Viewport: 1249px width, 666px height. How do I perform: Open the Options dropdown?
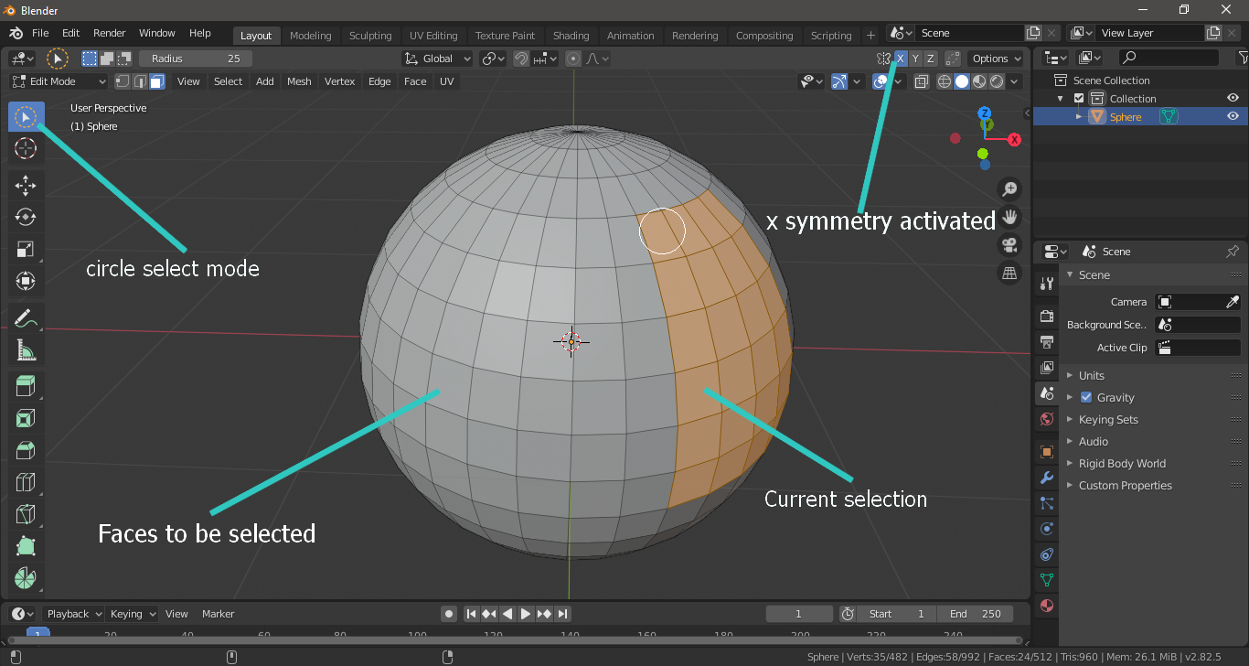[996, 59]
